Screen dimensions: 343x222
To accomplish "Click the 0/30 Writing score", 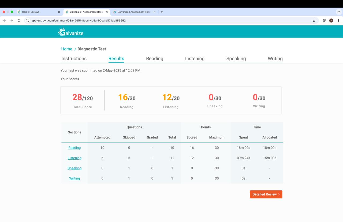I will click(x=259, y=97).
